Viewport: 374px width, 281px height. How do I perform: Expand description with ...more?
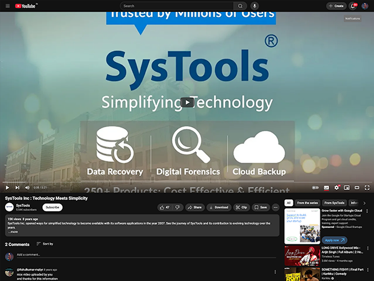point(13,232)
